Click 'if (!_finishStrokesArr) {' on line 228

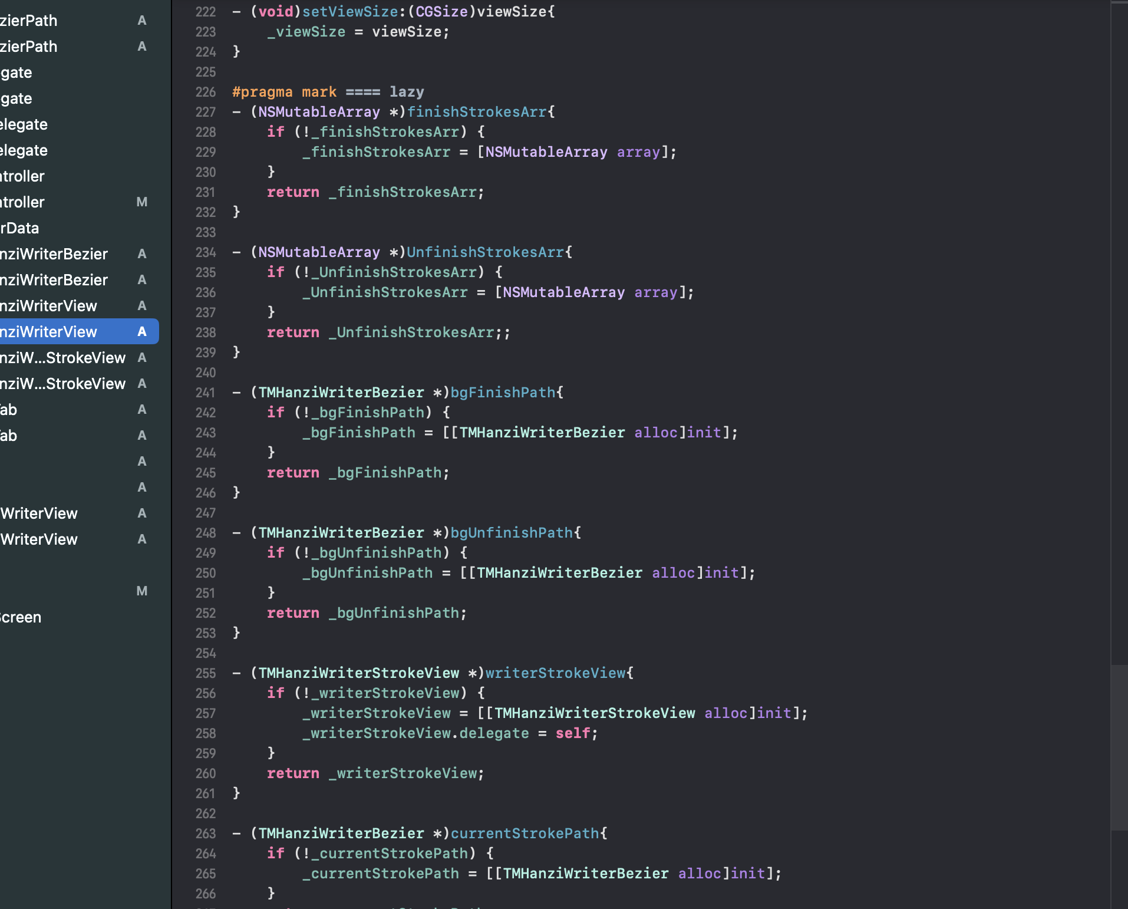click(x=376, y=132)
